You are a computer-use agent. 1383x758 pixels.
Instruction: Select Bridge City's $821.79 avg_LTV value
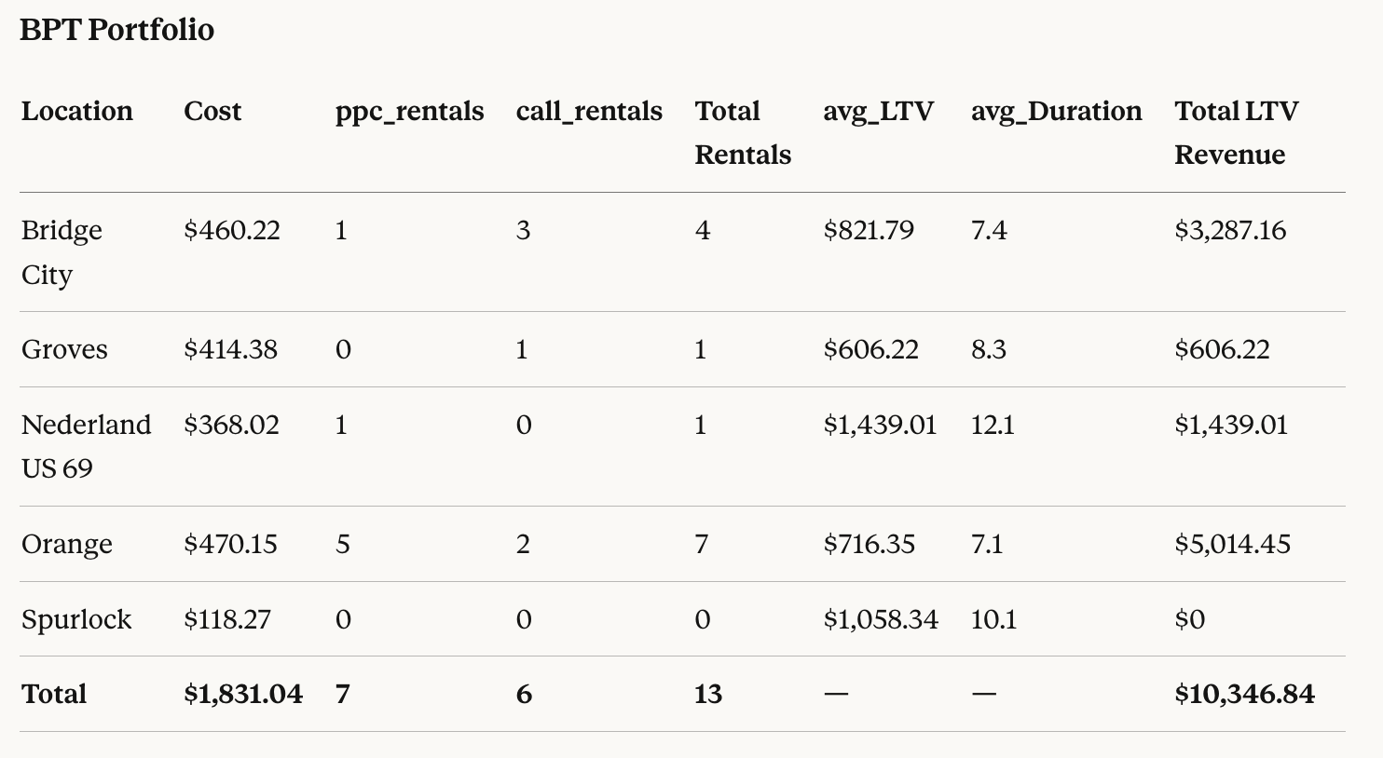point(869,230)
